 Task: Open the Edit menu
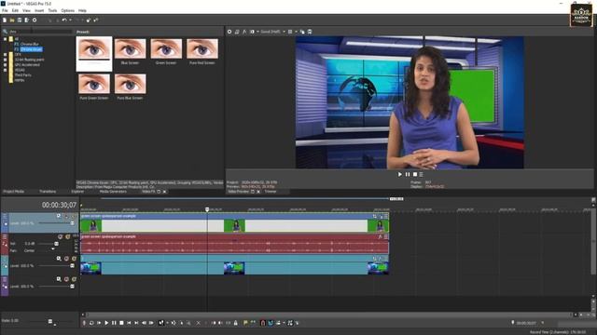15,10
